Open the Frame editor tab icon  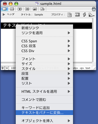point(12,9)
